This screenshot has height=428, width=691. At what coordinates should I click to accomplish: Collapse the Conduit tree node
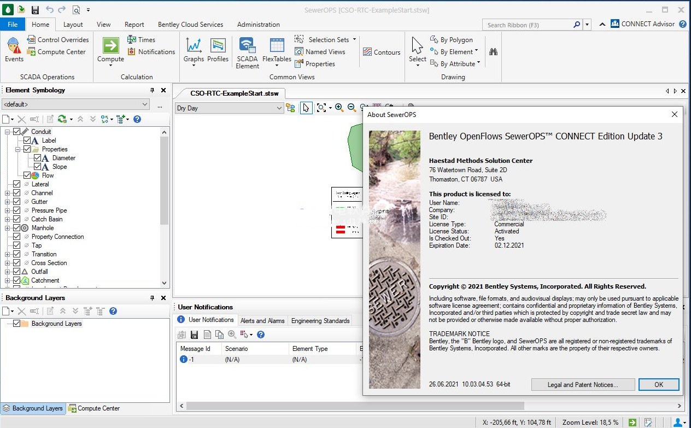(x=8, y=132)
